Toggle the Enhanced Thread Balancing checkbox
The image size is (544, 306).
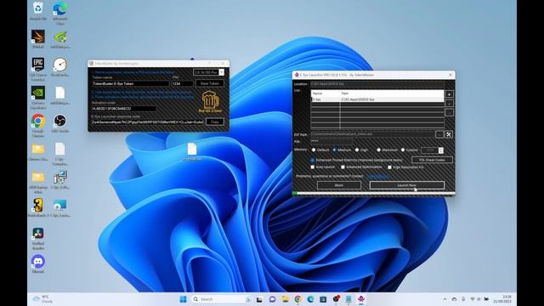313,160
